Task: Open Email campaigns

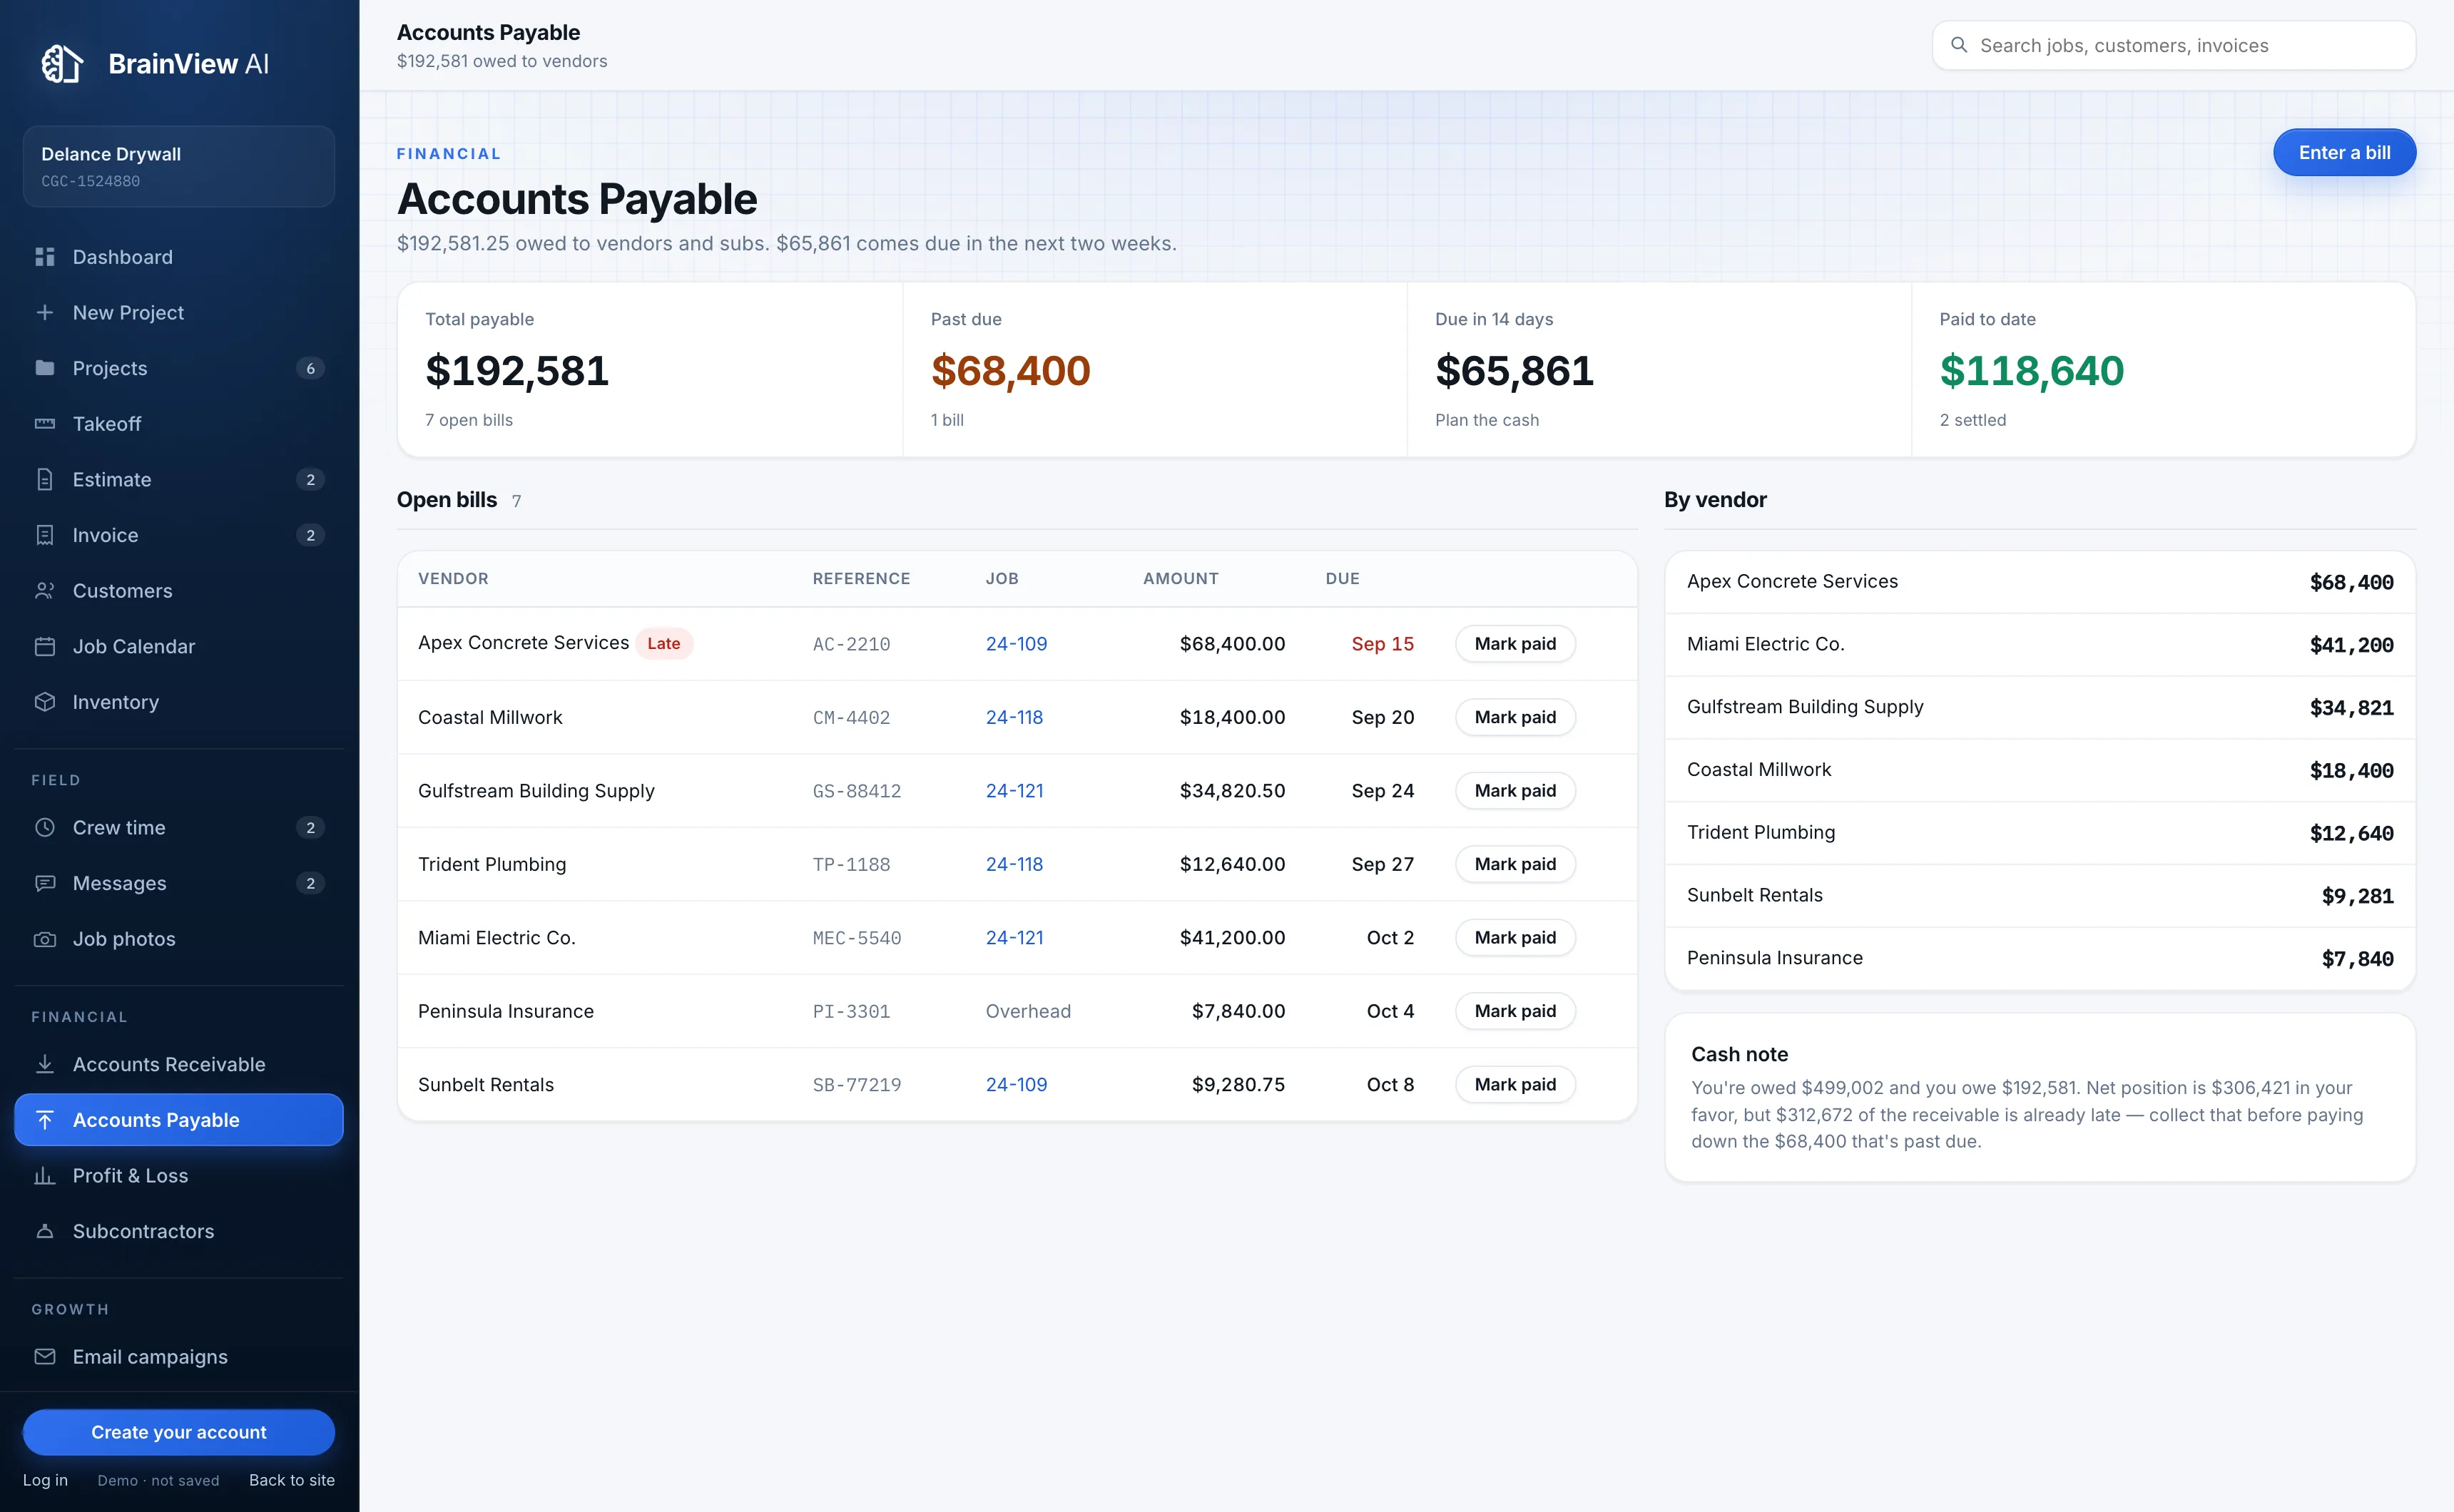Action: 179,1357
